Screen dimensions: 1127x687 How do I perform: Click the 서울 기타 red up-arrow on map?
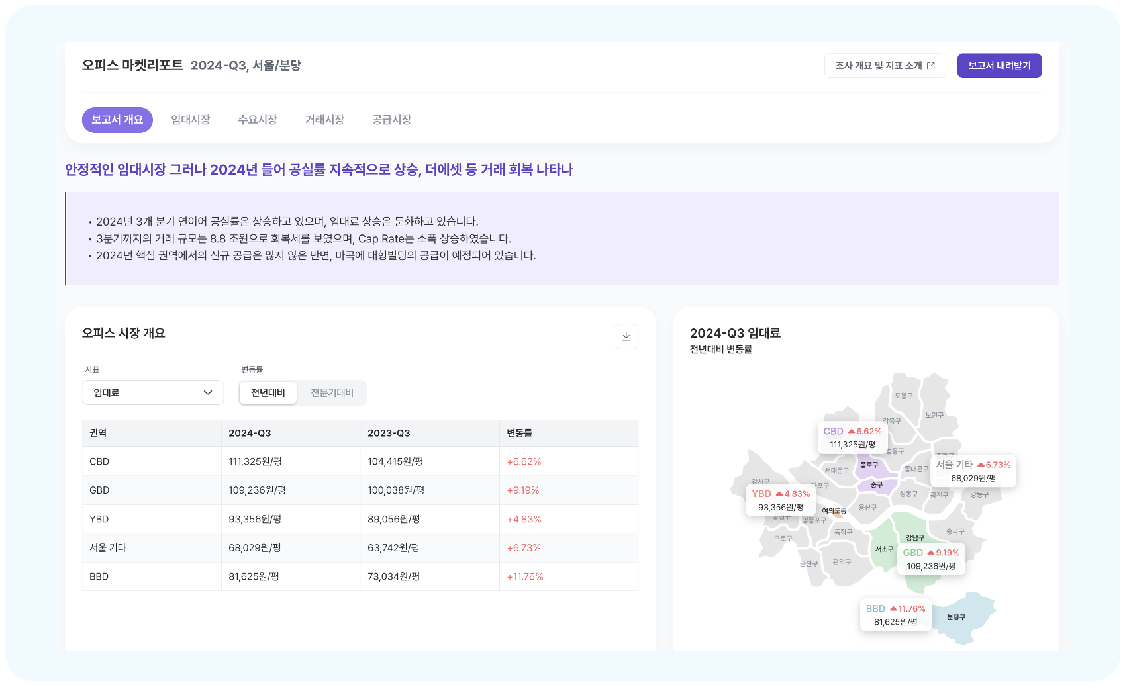pos(981,465)
